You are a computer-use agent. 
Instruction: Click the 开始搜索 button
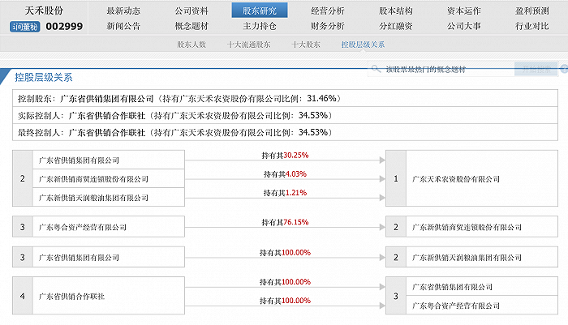pyautogui.click(x=536, y=69)
